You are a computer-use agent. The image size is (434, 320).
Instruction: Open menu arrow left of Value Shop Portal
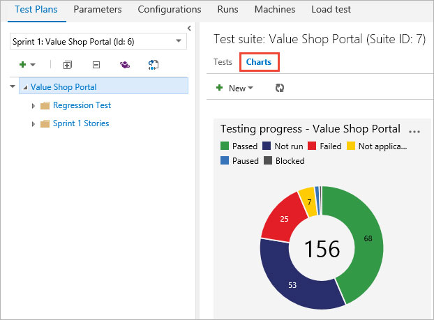coord(13,86)
